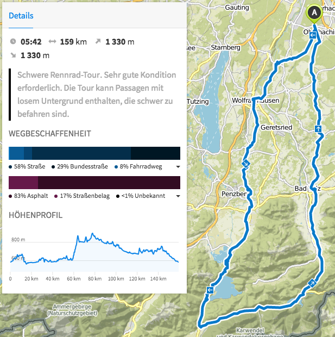
Task: Click the ascent arrow icon
Action: (98, 42)
